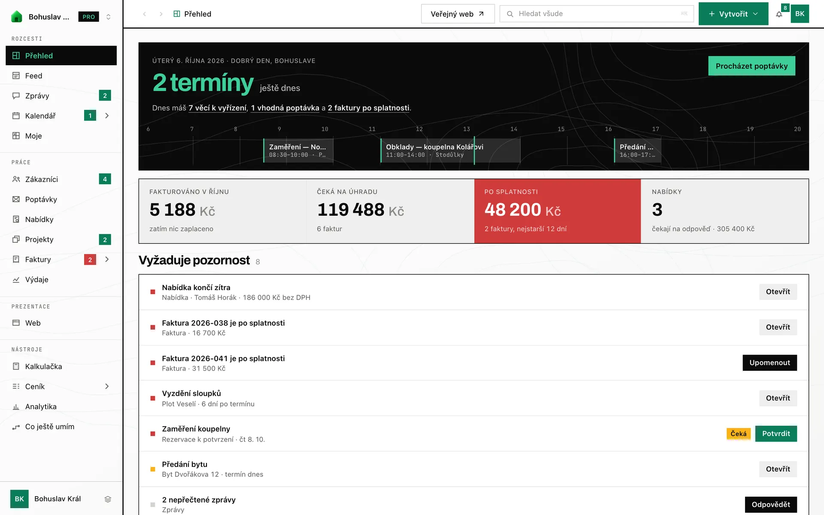The width and height of the screenshot is (824, 515).
Task: Select the Předání 16:00 timeline event
Action: click(637, 150)
